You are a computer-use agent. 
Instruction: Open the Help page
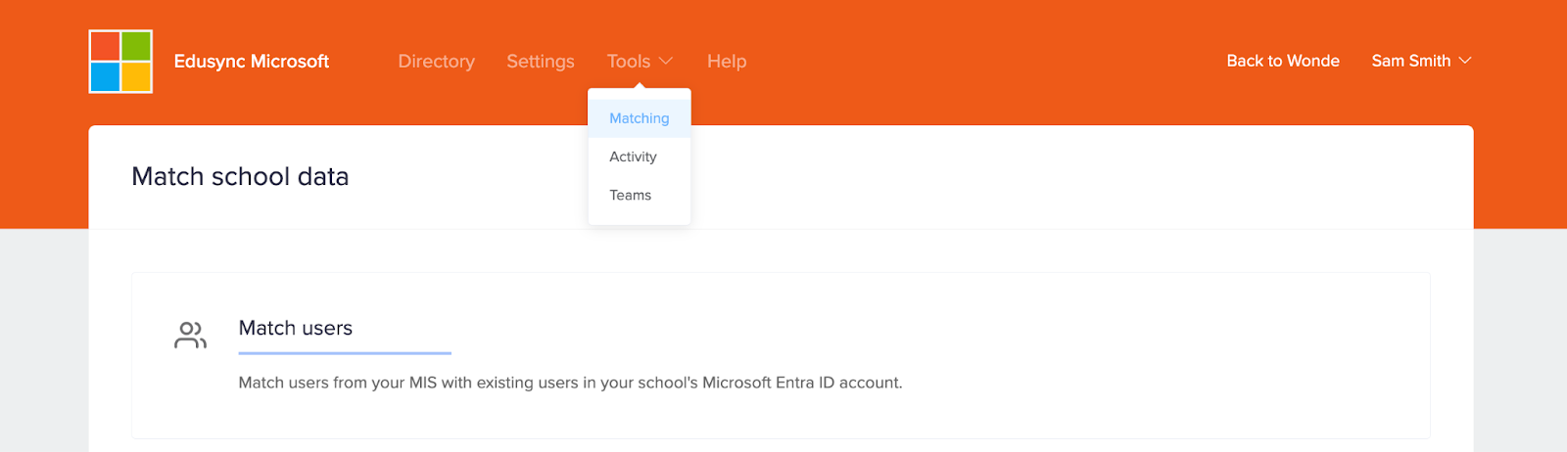click(x=727, y=61)
